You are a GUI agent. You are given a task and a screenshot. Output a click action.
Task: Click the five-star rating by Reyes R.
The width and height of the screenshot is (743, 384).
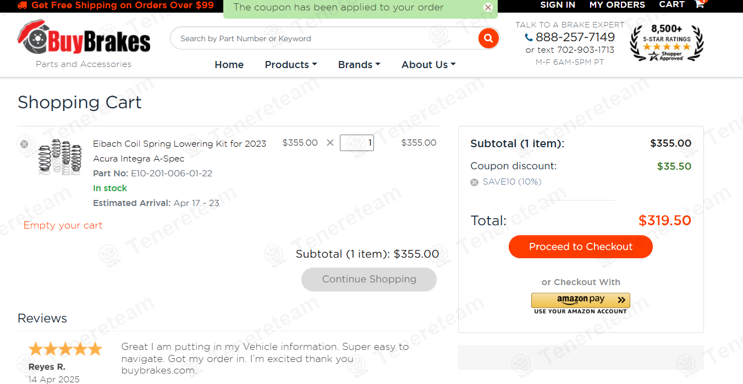coord(65,349)
